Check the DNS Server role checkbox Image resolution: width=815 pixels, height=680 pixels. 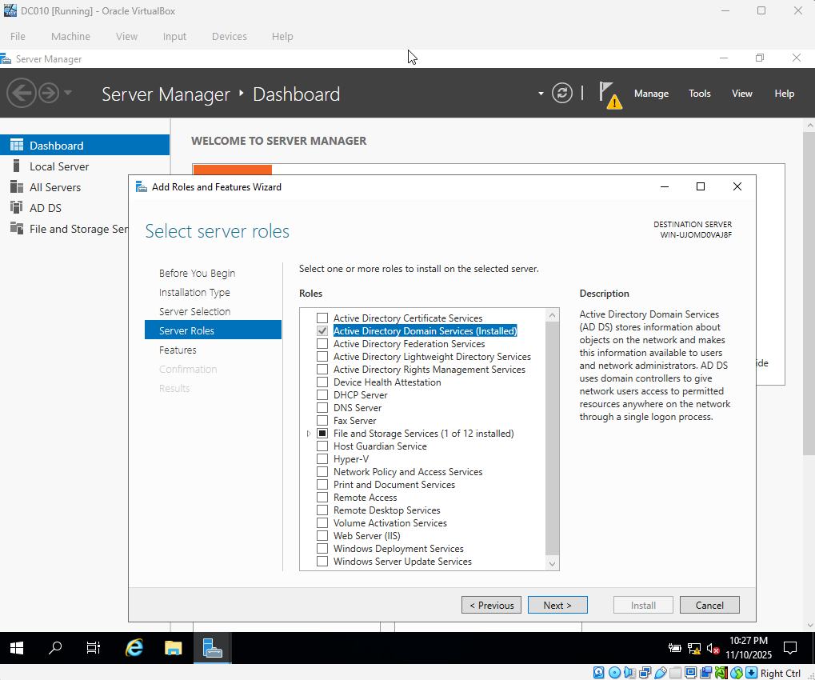pos(322,407)
